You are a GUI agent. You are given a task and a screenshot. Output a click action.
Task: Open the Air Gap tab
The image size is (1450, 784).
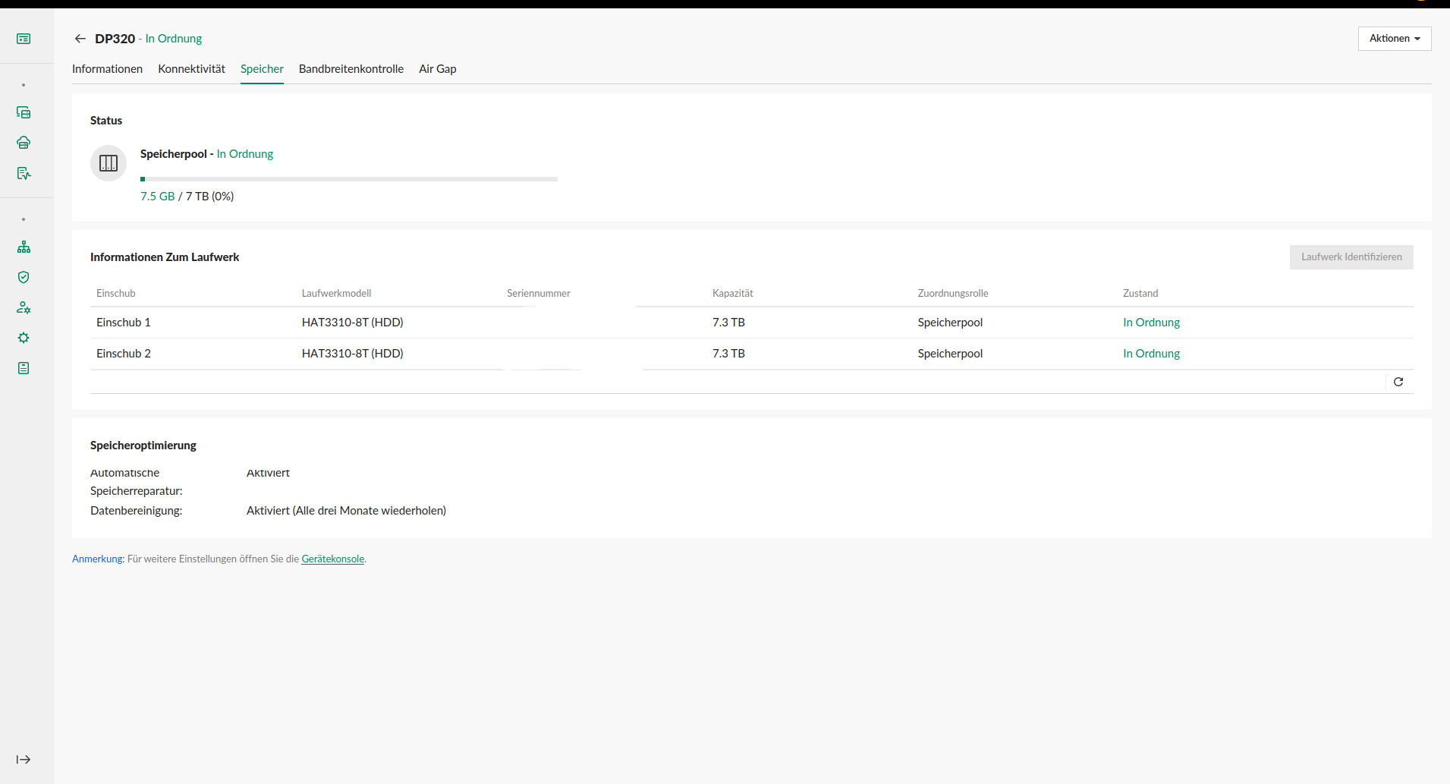(x=437, y=69)
